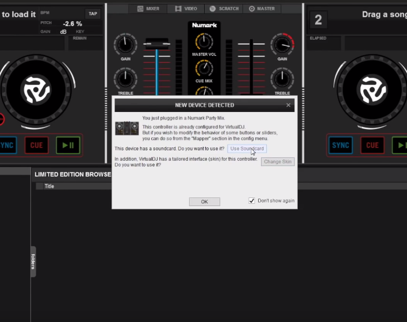Viewport: 407px width, 322px height.
Task: Click right deck SYNC button
Action: [x=340, y=145]
